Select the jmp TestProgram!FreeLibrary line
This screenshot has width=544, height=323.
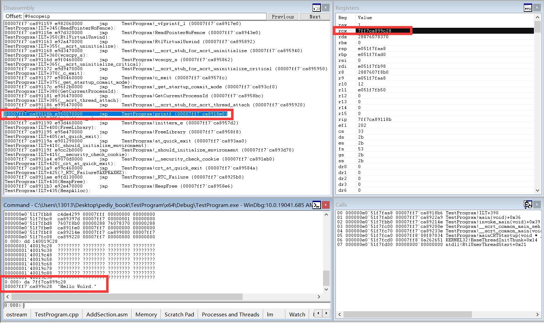[123, 132]
